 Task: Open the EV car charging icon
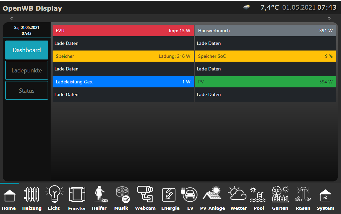click(190, 195)
